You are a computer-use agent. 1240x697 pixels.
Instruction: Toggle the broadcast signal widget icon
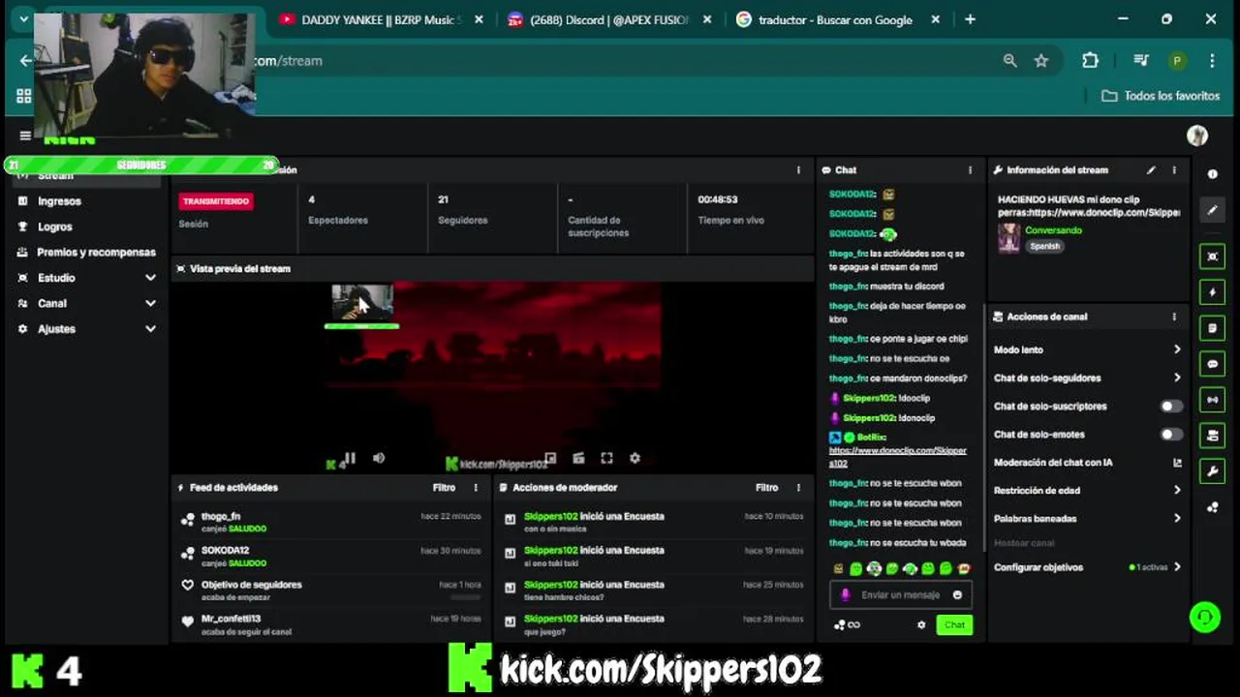click(x=1212, y=400)
